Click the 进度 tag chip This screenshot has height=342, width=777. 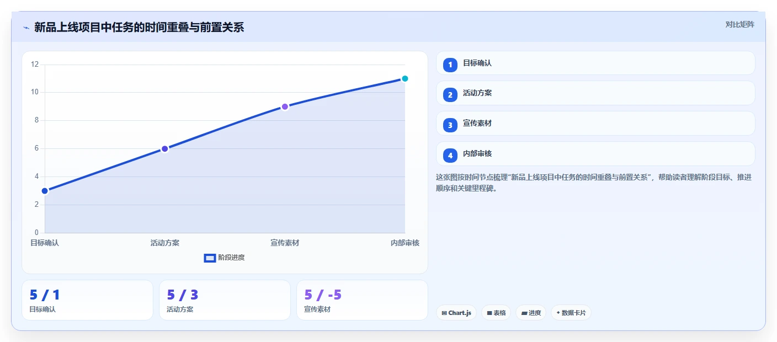531,313
